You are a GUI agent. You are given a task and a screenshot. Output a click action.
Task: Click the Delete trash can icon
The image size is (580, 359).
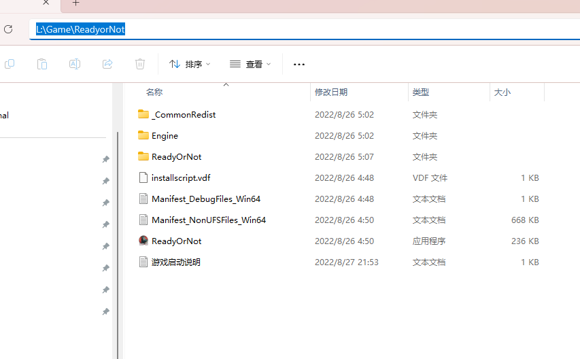click(140, 64)
